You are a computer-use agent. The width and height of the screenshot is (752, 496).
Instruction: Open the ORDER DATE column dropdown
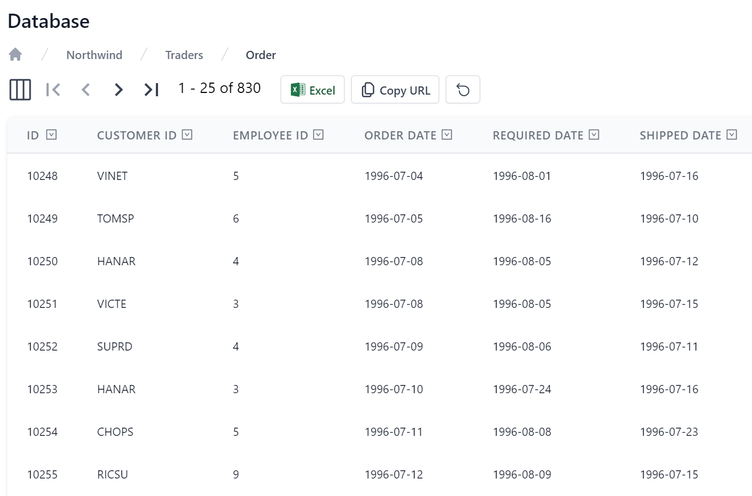446,134
